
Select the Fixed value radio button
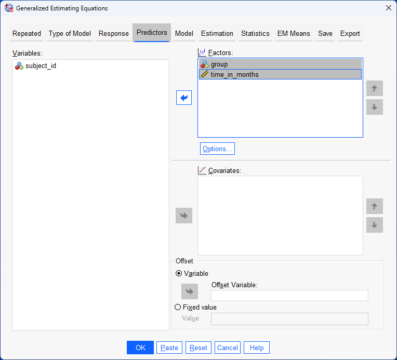point(178,307)
